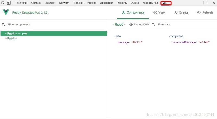The width and height of the screenshot is (217, 119).
Task: Select the Vue devtools tab
Action: pos(165,3)
